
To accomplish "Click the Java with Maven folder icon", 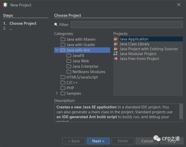I will coord(63,39).
